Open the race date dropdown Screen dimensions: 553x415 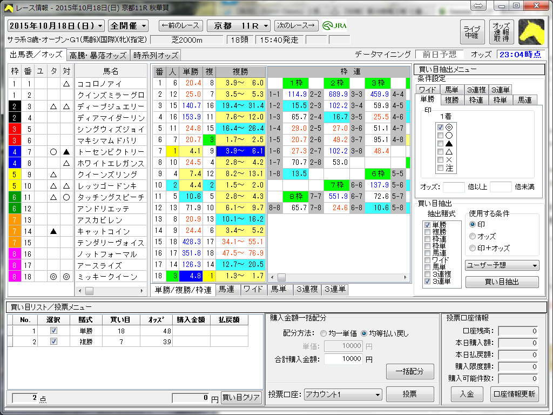click(x=100, y=26)
